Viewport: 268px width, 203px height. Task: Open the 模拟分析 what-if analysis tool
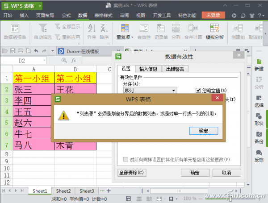point(215,32)
